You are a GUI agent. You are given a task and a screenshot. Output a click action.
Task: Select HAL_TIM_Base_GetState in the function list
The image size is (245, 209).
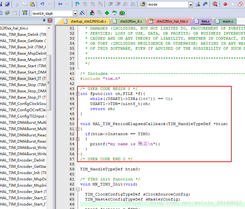coord(23,41)
